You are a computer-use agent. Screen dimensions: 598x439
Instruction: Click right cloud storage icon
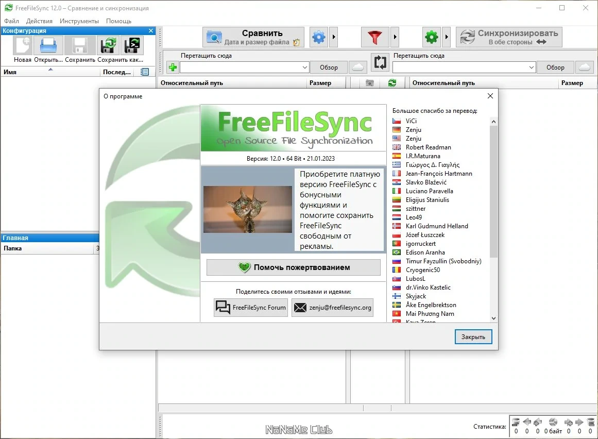584,67
